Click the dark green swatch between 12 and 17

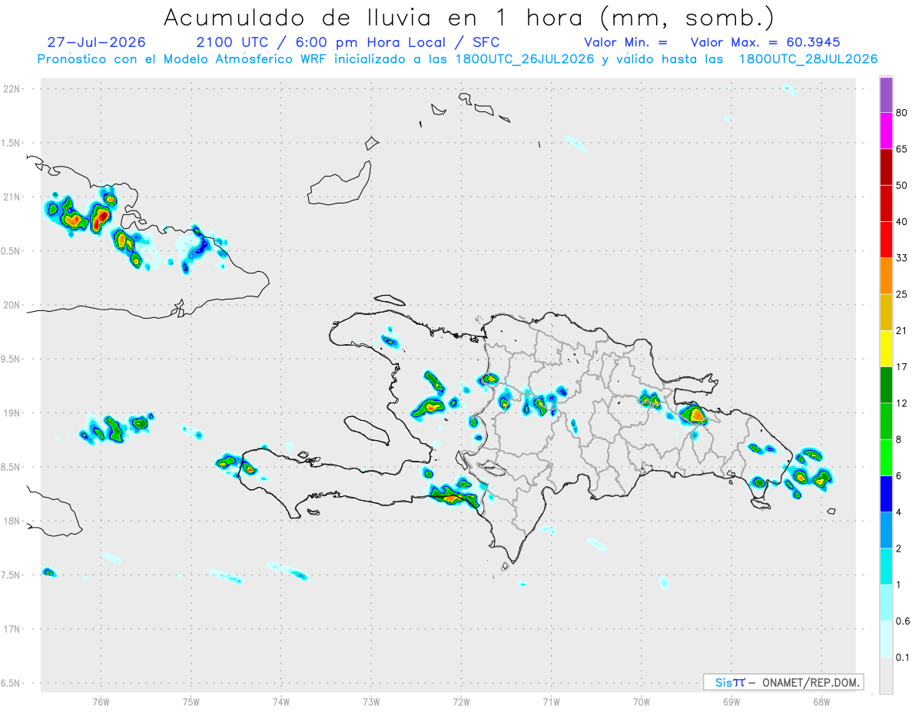click(886, 385)
